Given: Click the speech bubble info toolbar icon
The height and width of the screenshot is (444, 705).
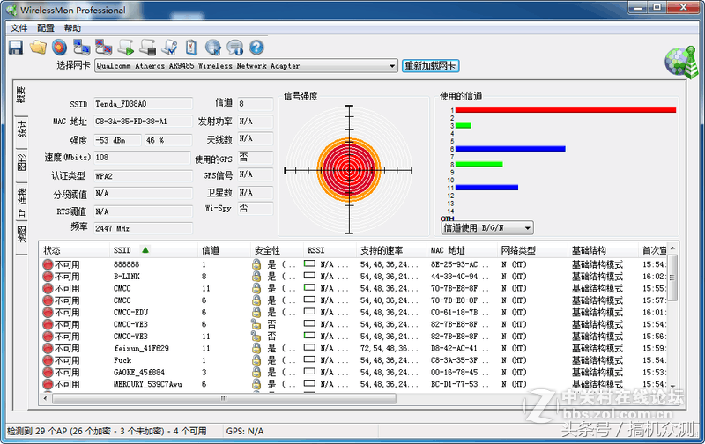Looking at the screenshot, I should 234,48.
